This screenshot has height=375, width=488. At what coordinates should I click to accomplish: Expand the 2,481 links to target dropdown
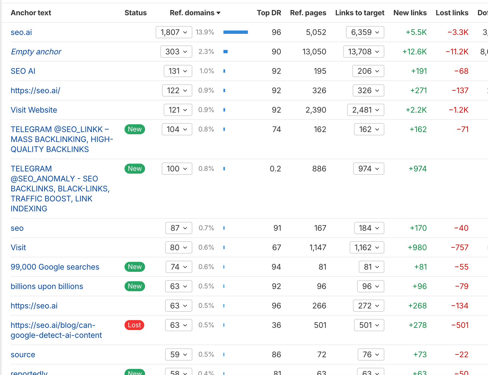click(x=365, y=110)
